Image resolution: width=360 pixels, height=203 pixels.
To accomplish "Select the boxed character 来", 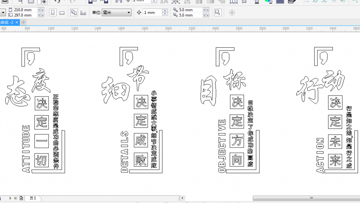I will click(335, 161).
